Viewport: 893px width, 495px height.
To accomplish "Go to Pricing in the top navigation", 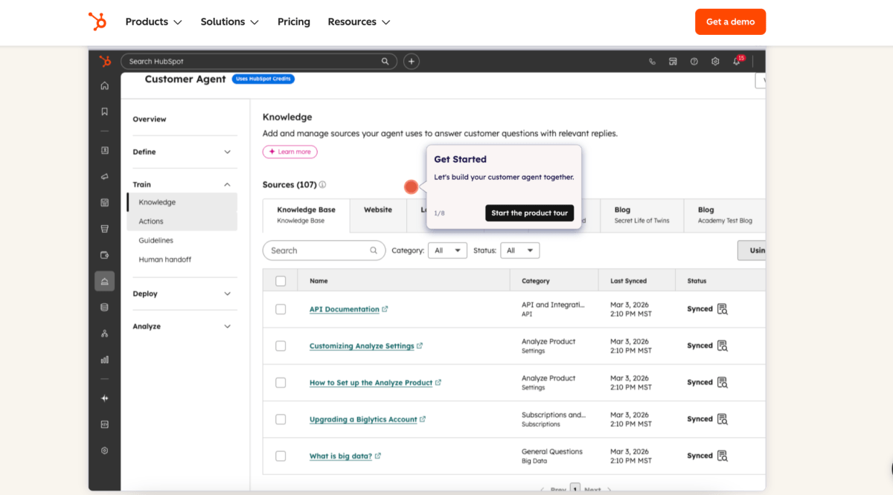I will [x=294, y=22].
